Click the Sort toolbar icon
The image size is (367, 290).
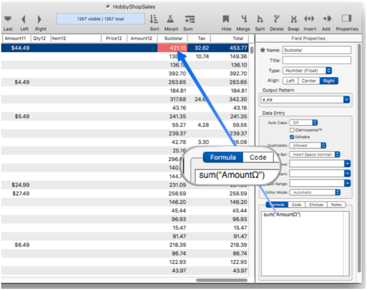(154, 19)
